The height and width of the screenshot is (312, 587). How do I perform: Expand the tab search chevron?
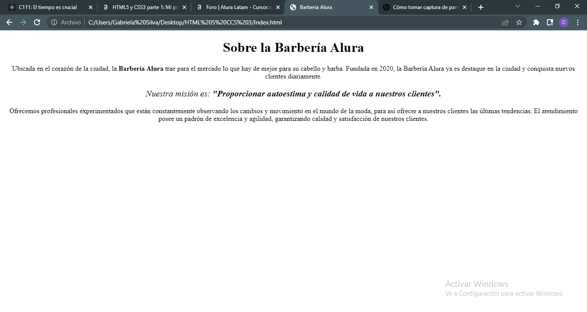tap(518, 6)
